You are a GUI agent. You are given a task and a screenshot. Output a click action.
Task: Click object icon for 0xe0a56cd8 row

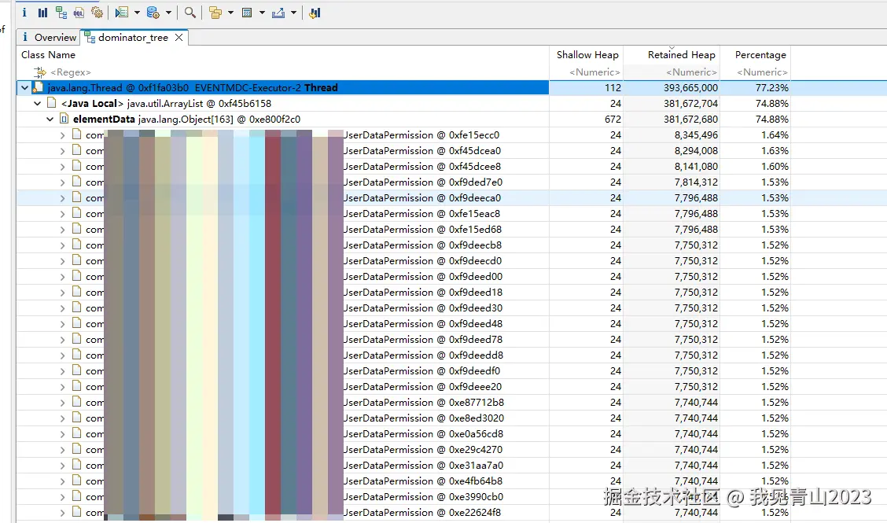point(77,433)
